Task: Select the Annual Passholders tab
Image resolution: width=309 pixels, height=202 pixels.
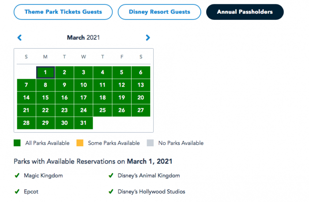Action: 245,11
